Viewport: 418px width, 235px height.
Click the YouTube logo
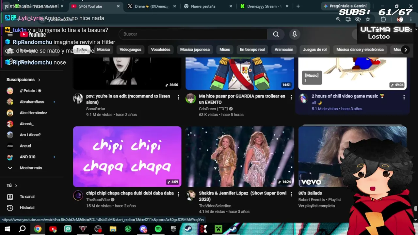point(33,34)
